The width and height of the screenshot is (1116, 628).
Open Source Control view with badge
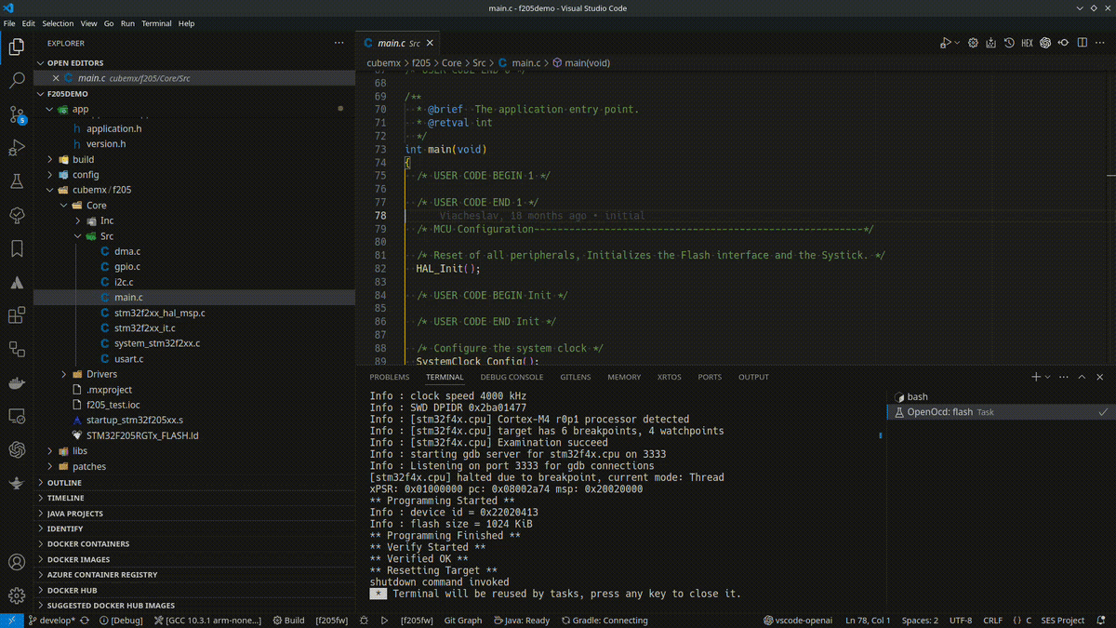(17, 114)
